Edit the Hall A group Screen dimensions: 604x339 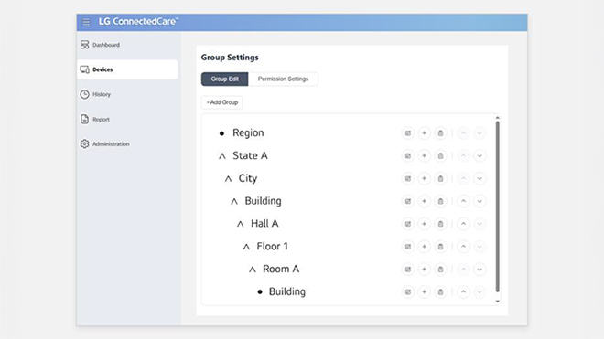(408, 224)
